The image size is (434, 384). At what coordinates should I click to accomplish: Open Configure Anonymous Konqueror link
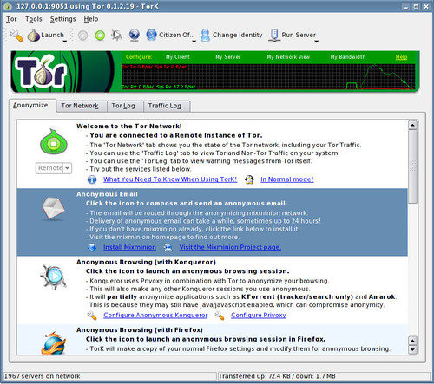coord(155,316)
